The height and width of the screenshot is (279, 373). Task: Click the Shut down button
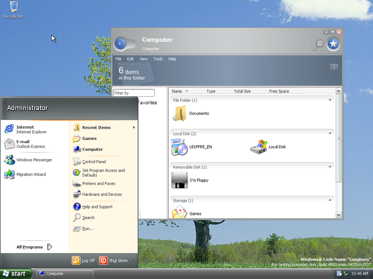pyautogui.click(x=114, y=260)
